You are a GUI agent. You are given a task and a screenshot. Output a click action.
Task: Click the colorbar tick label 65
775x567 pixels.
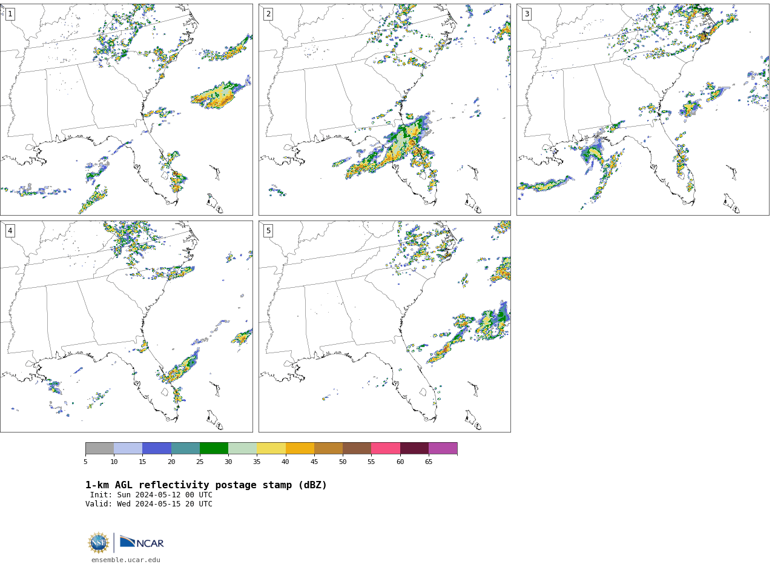pos(429,462)
